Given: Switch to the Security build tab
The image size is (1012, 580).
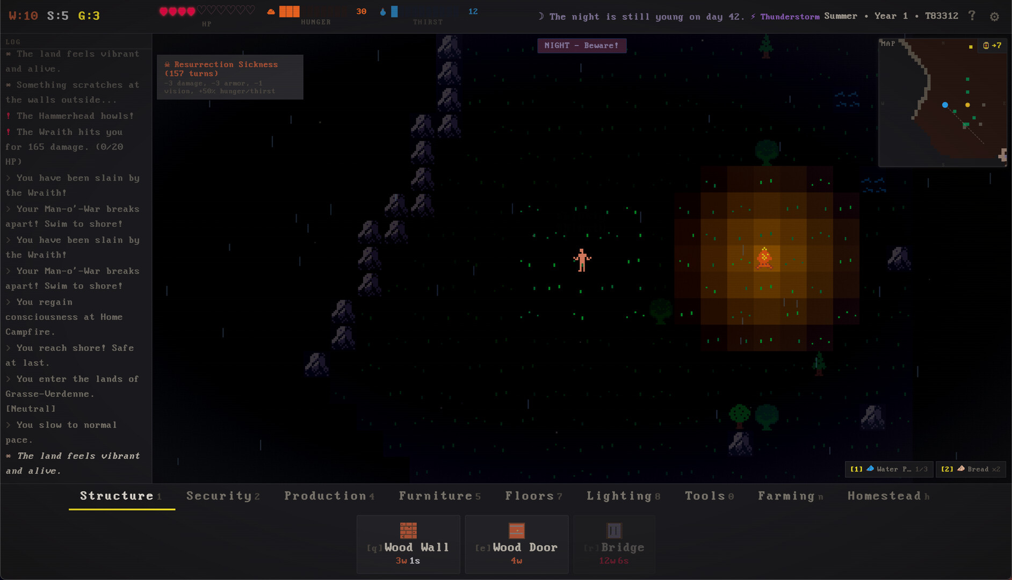Looking at the screenshot, I should tap(220, 496).
